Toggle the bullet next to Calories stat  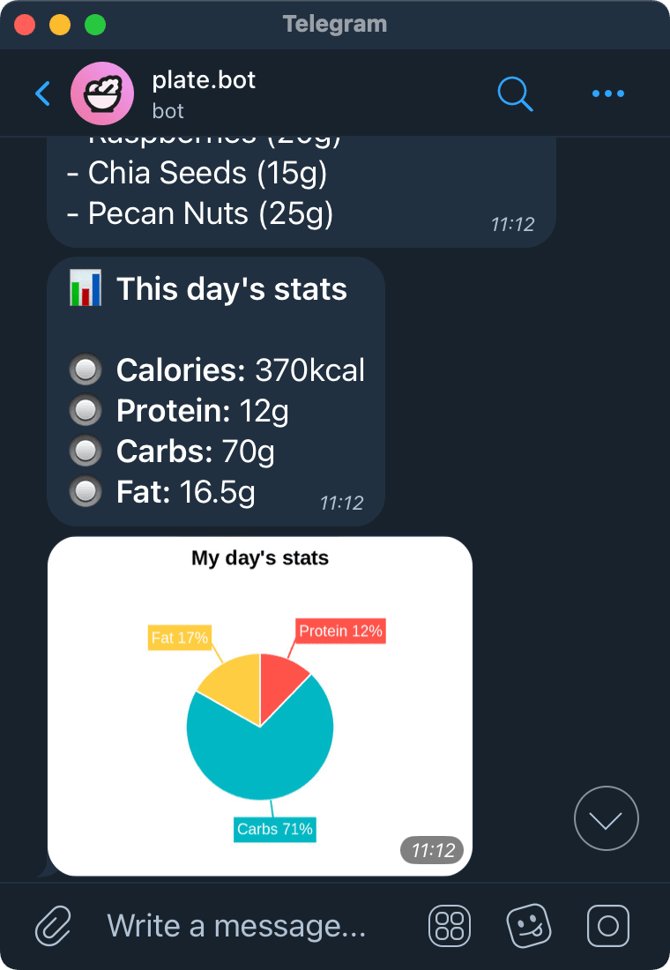tap(86, 369)
